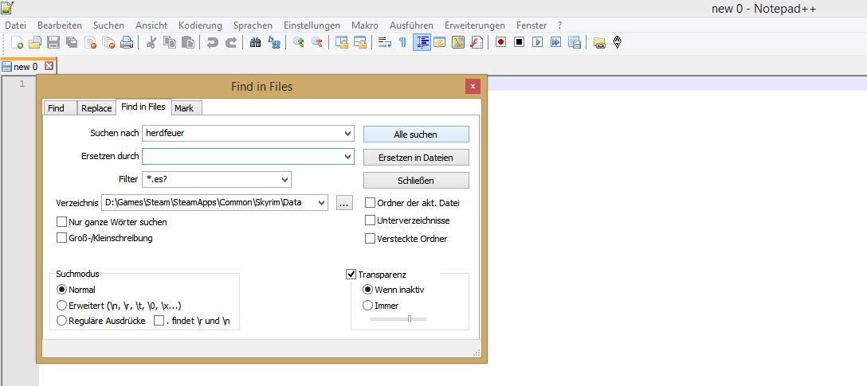Toggle show all characters pilcrow icon
This screenshot has width=867, height=386.
(402, 43)
